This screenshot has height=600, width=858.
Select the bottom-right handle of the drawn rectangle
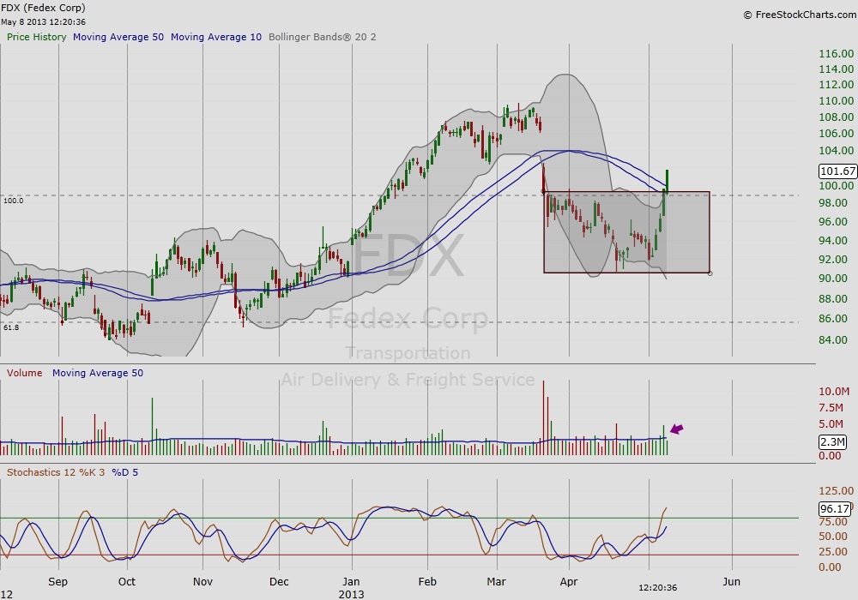click(x=710, y=273)
